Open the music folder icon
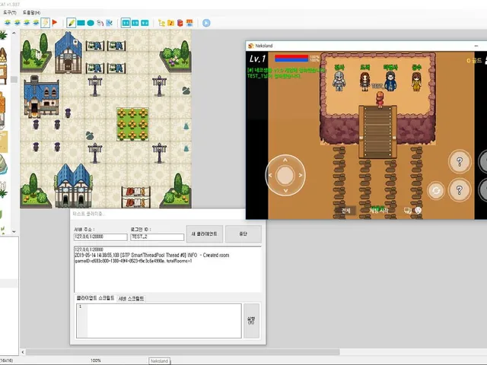 tap(170, 23)
